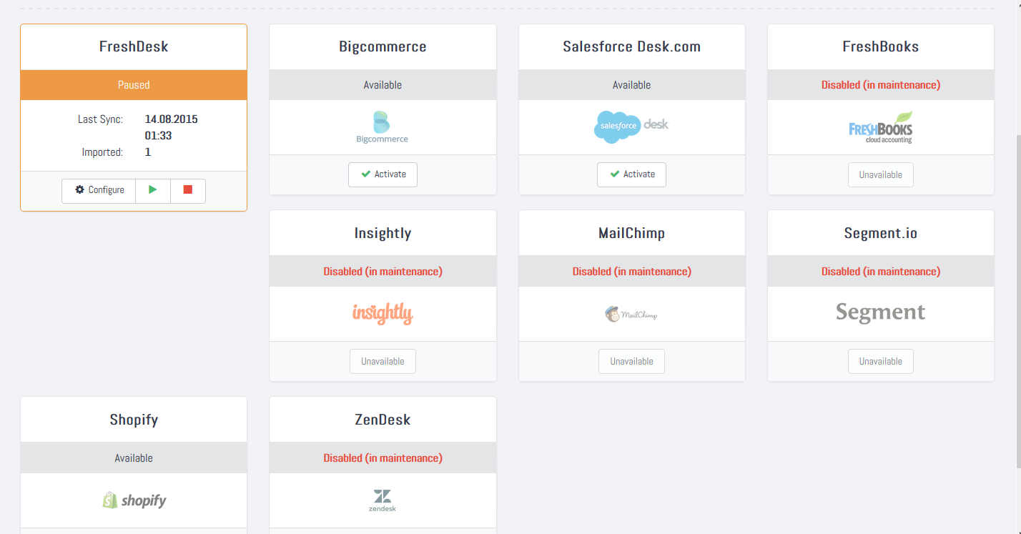Screen dimensions: 1021x534
Task: Click the Insightly orange logo
Action: point(383,313)
